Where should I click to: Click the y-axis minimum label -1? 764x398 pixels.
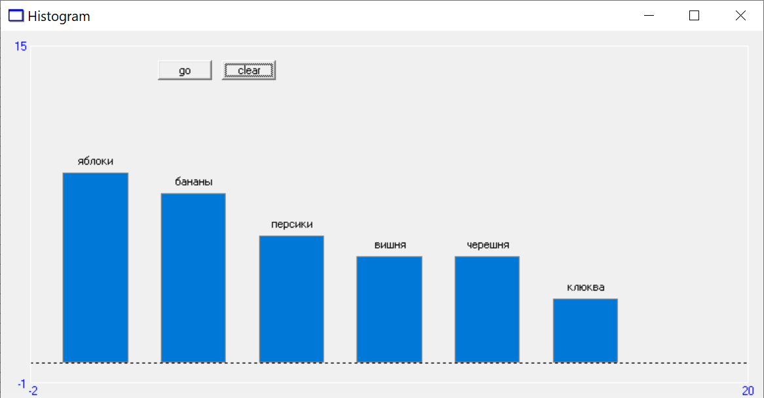pyautogui.click(x=22, y=384)
